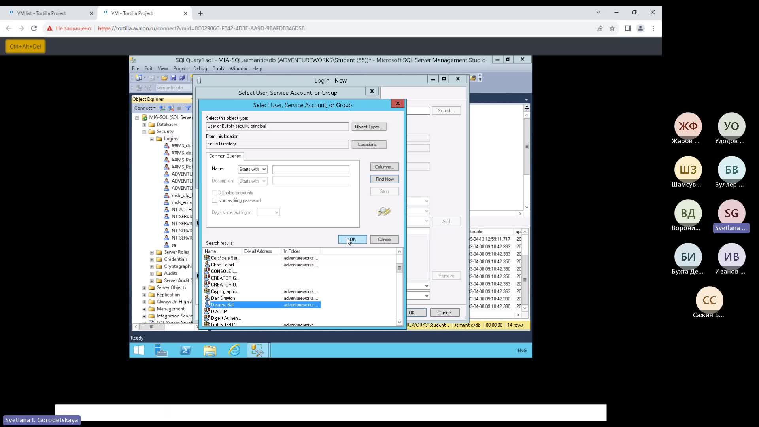This screenshot has height=427, width=759.
Task: Open File Explorer from the taskbar
Action: (210, 350)
